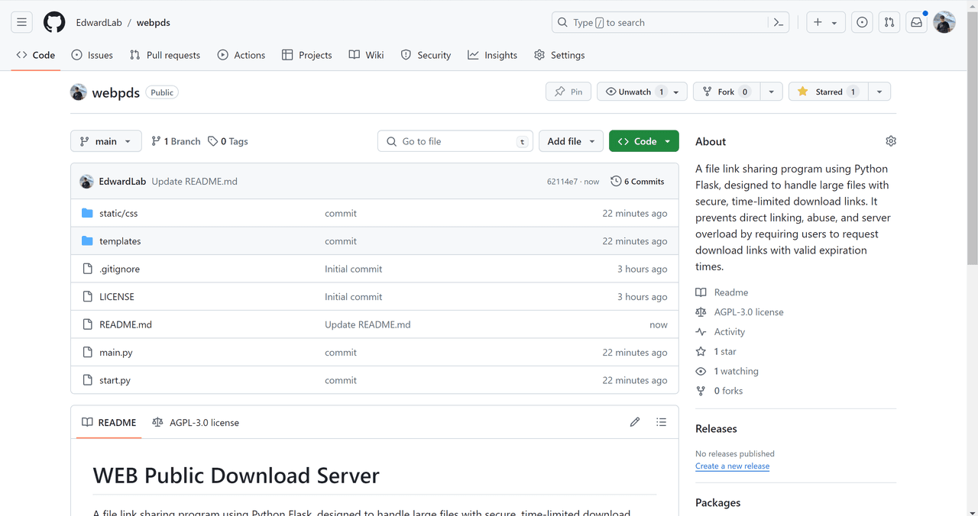Toggle Unwatch for repository notifications
Viewport: 978px width, 516px height.
pyautogui.click(x=634, y=92)
